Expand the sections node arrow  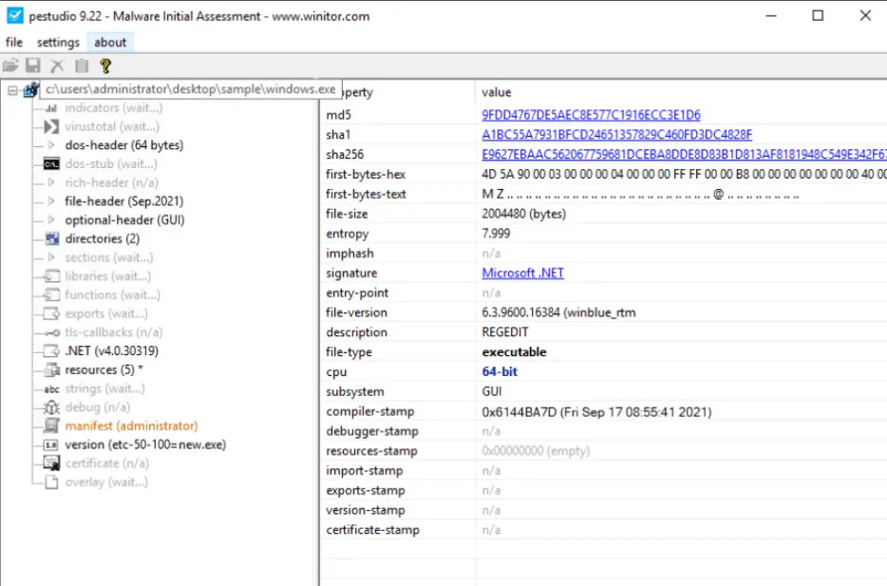[51, 257]
